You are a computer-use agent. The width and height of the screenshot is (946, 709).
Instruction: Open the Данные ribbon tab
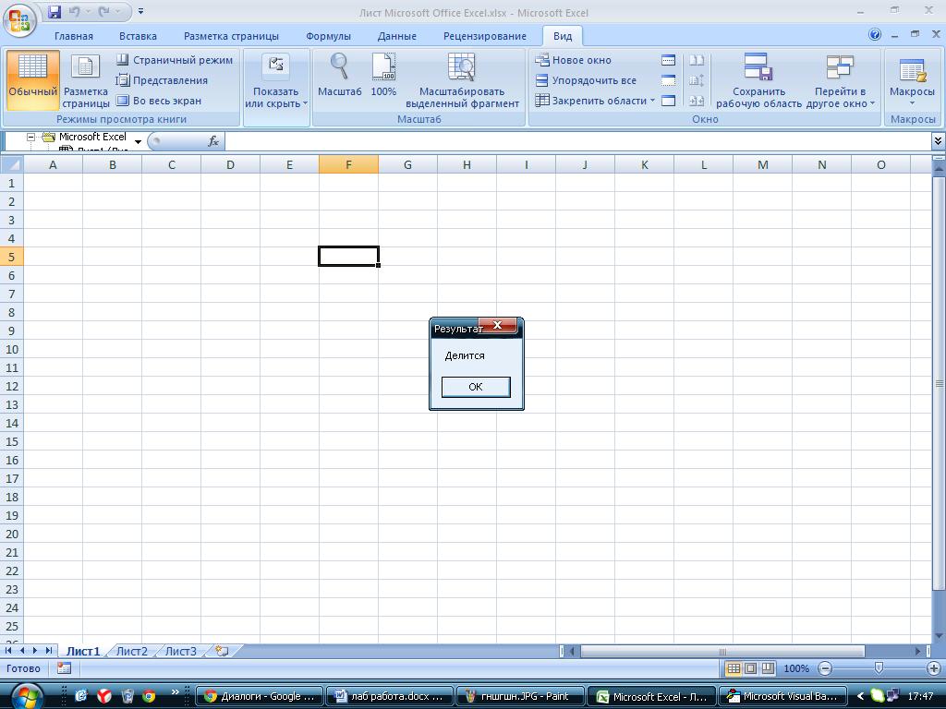(x=397, y=36)
